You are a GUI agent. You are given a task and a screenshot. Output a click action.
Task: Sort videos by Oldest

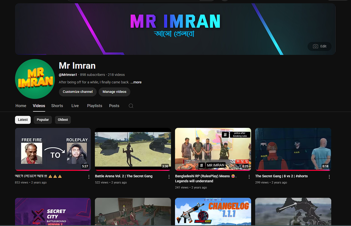pyautogui.click(x=63, y=120)
